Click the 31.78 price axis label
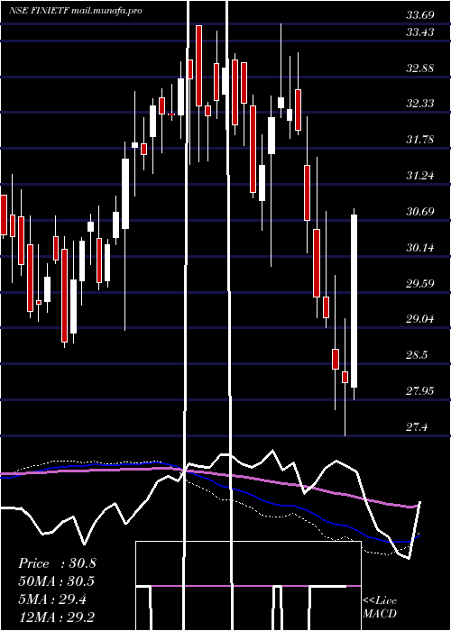 tap(420, 140)
